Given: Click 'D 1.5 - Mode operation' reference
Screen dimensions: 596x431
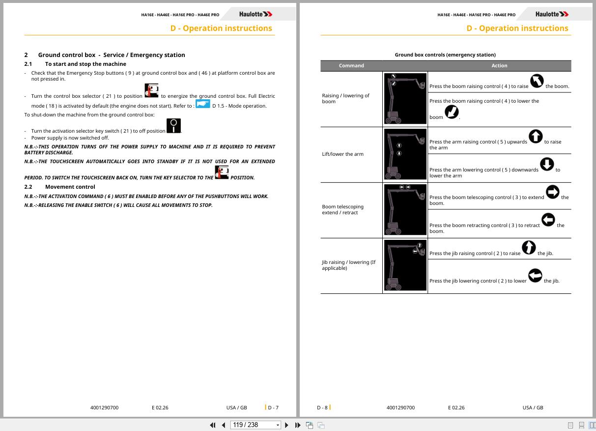Looking at the screenshot, I should pos(239,106).
